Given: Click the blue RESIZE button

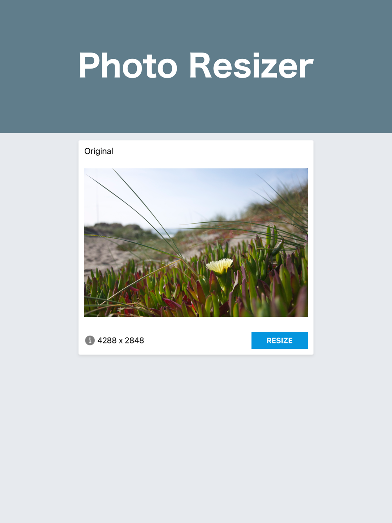Looking at the screenshot, I should pos(279,340).
